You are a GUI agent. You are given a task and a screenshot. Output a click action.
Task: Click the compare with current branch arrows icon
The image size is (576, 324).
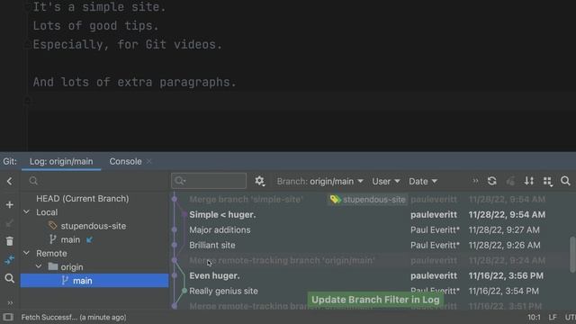coord(10,260)
